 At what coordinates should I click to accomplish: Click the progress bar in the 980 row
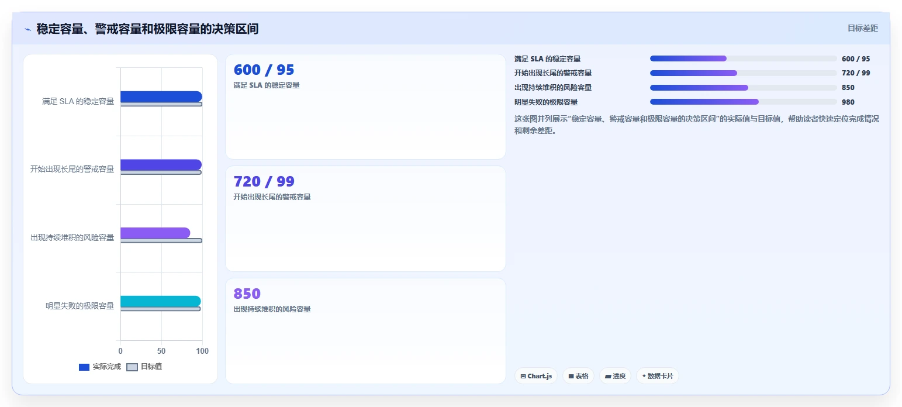click(x=744, y=102)
